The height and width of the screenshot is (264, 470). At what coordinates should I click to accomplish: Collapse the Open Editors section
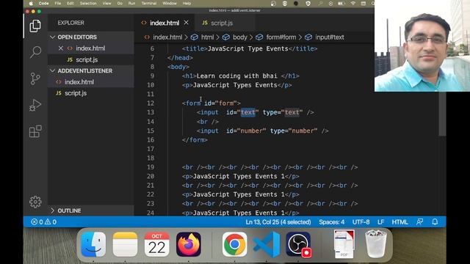click(52, 37)
